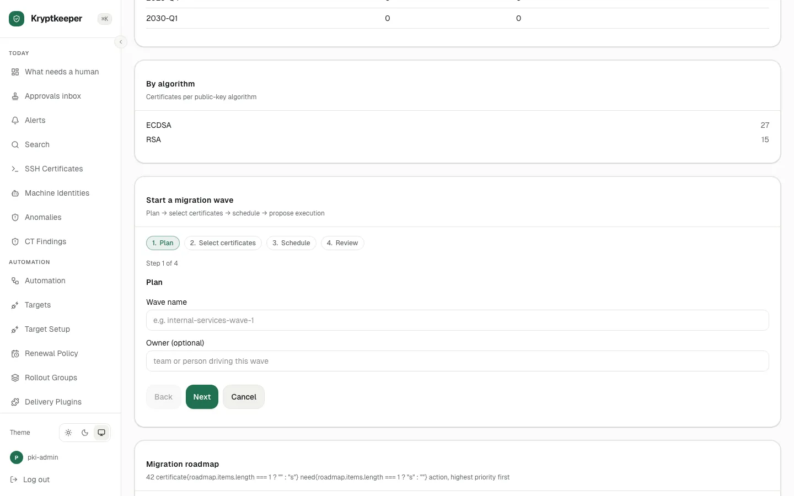794x496 pixels.
Task: Click the Start a migration wave heading
Action: [190, 200]
